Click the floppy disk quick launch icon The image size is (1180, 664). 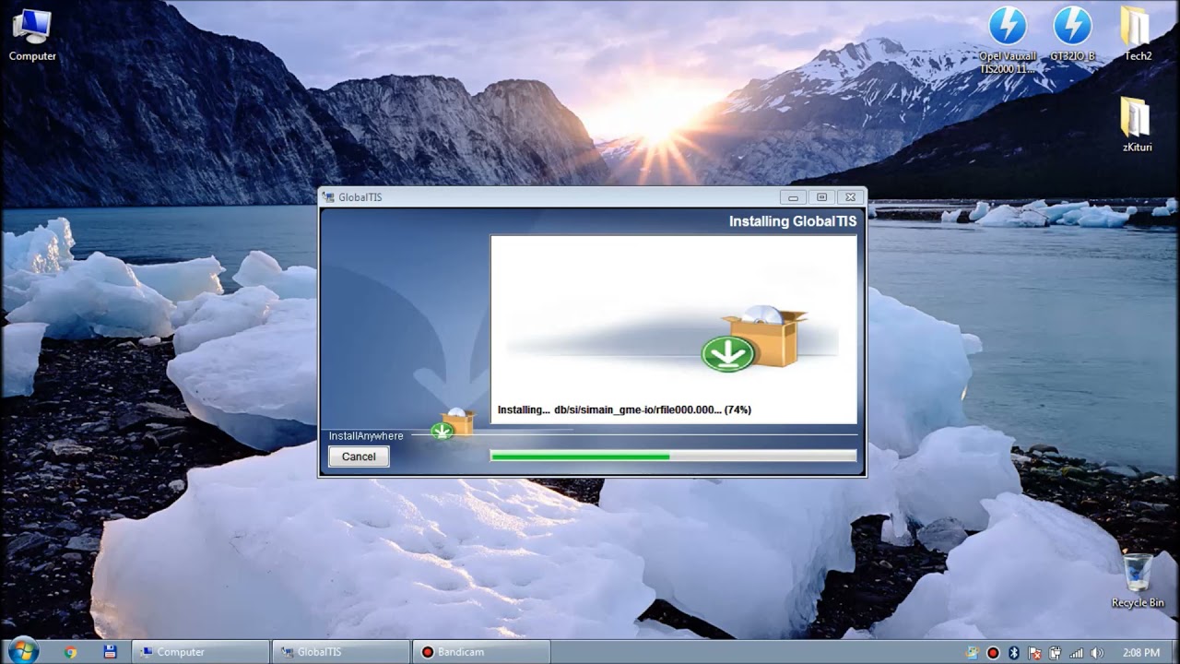110,652
